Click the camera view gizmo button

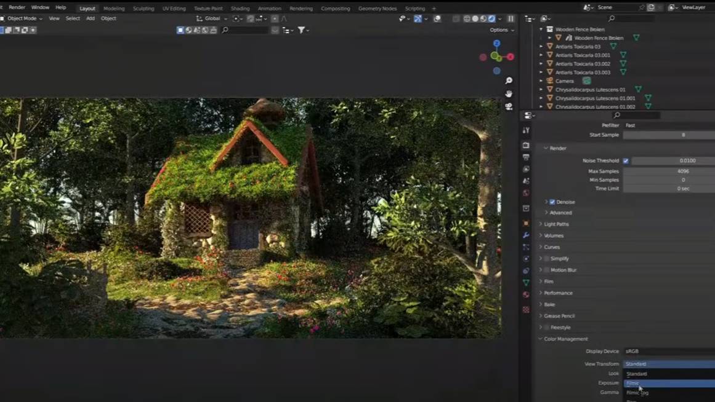509,106
